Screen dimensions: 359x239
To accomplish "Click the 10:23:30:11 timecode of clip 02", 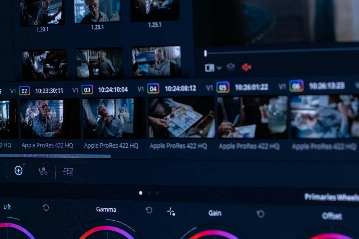I will point(49,91).
